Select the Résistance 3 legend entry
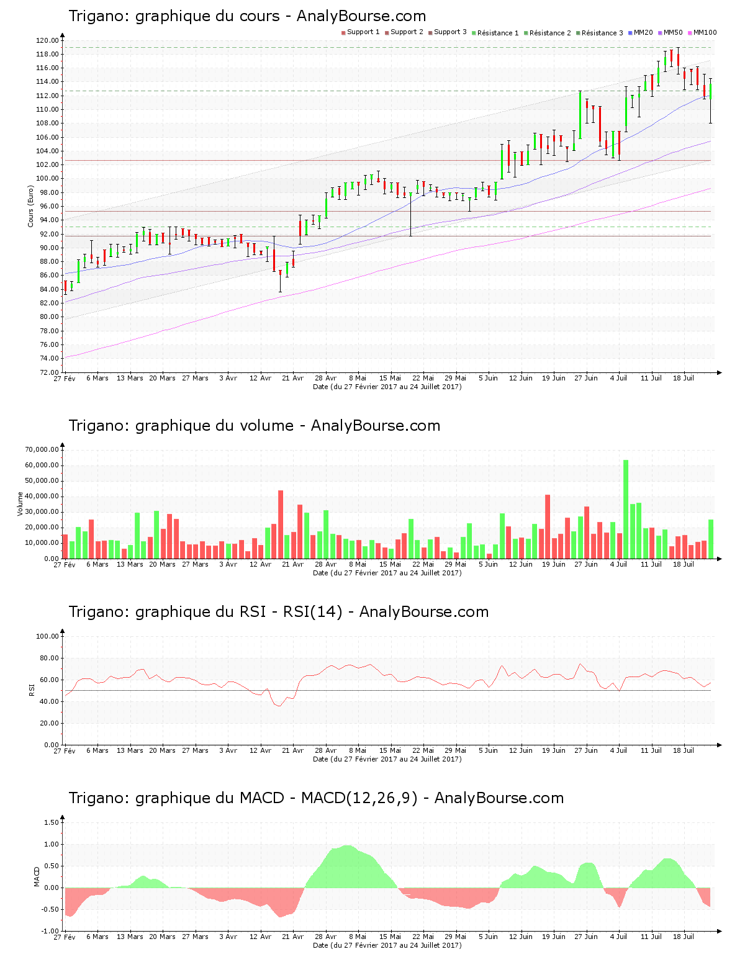This screenshot has width=745, height=962. (x=599, y=33)
